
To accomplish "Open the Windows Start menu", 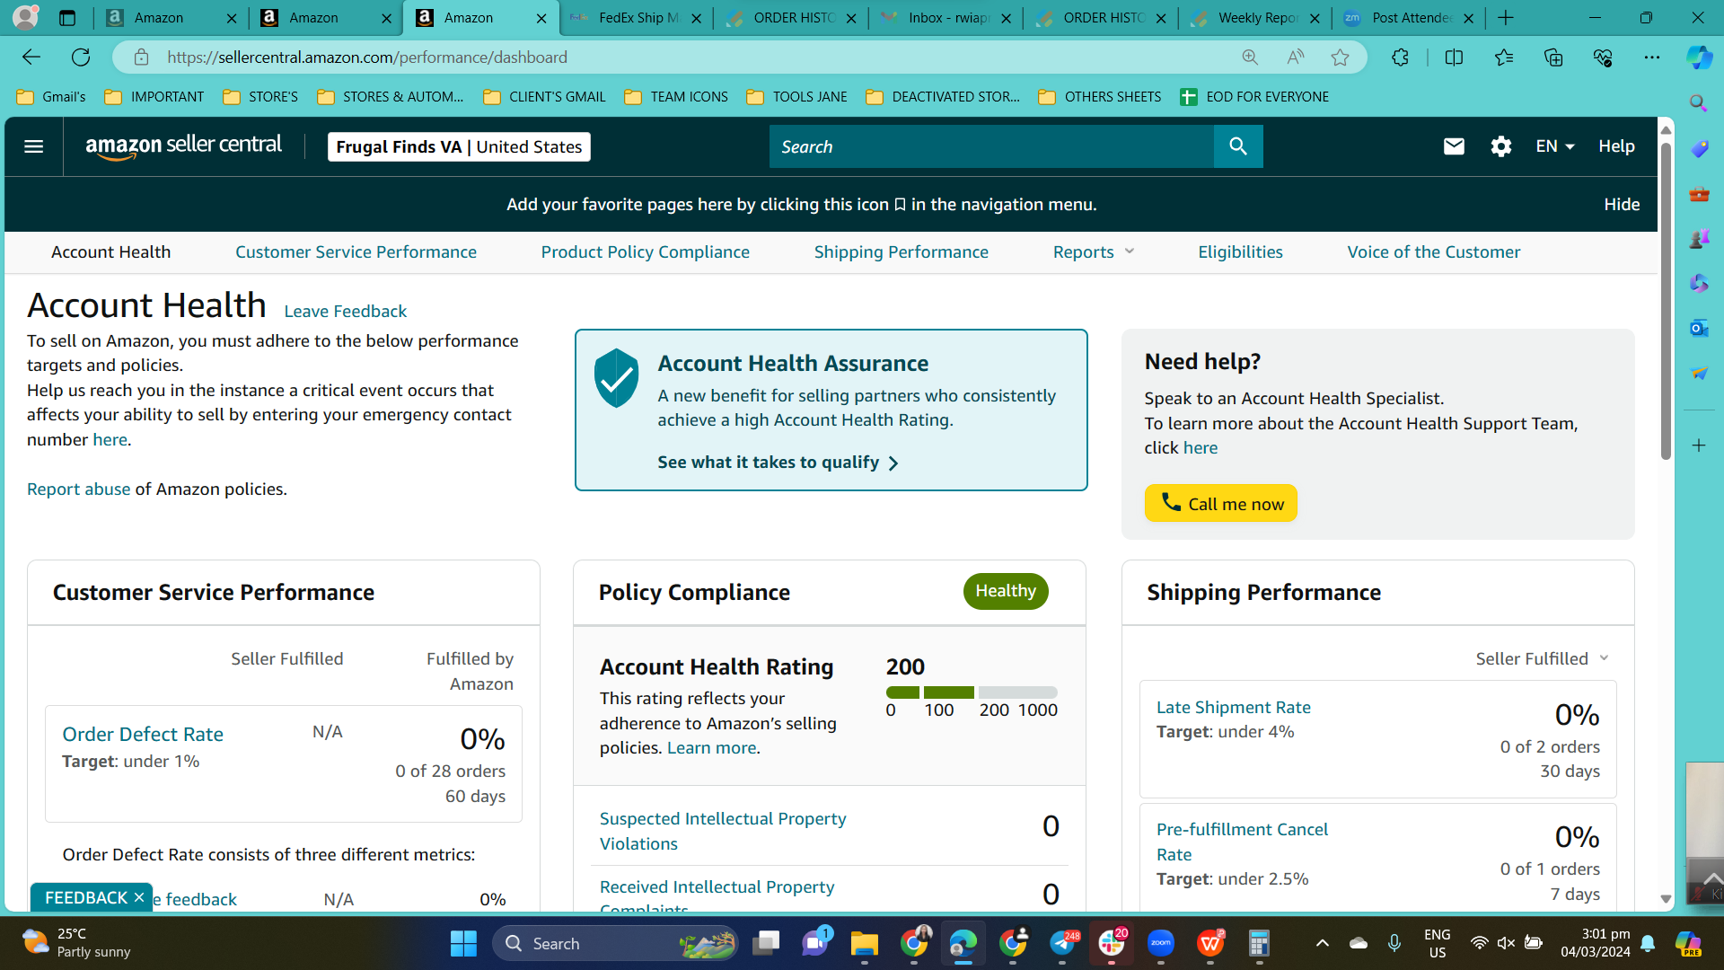I will tap(463, 944).
